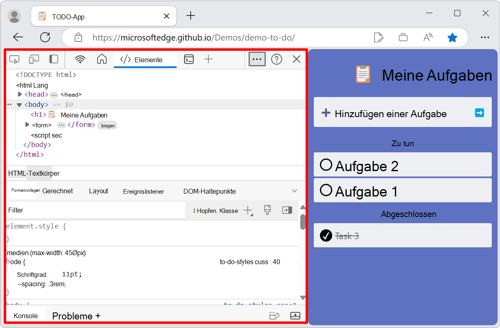Open network conditions via the wifi icon

[x=80, y=59]
